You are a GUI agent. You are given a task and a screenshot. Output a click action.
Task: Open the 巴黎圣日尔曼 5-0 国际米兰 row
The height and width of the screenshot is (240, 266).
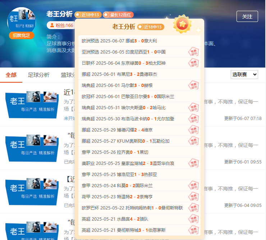click(139, 97)
